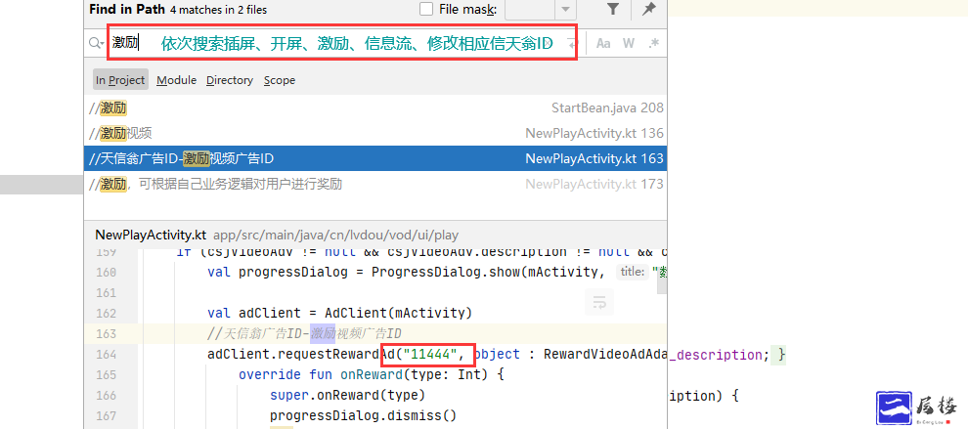Click the search text input field
968x429 pixels.
click(x=342, y=43)
